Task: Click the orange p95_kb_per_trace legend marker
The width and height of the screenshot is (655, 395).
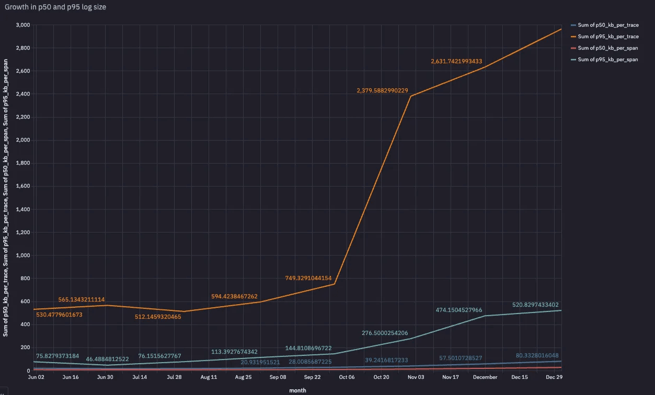Action: coord(574,36)
